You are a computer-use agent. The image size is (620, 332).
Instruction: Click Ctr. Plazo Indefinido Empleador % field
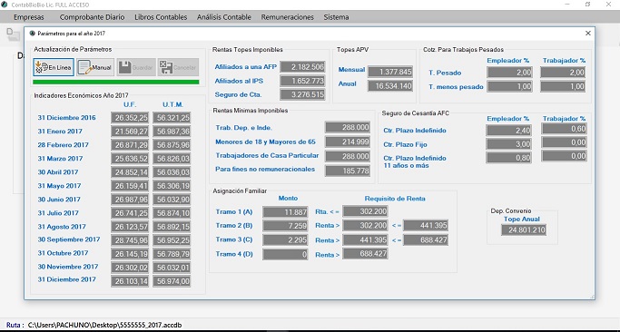[x=509, y=131]
